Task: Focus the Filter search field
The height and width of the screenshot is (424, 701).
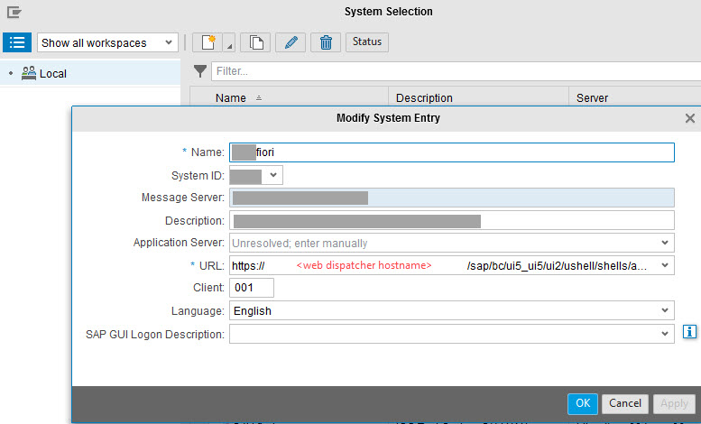Action: [456, 71]
